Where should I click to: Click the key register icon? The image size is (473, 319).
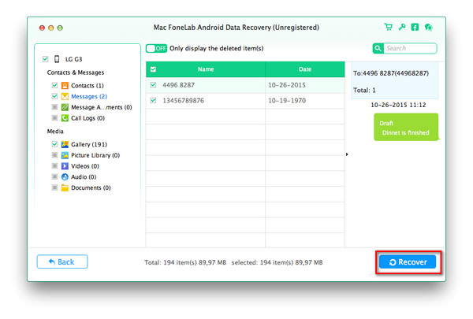[401, 28]
